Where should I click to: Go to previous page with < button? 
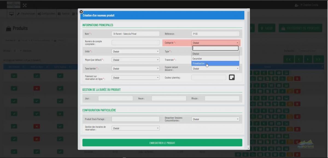[298, 59]
